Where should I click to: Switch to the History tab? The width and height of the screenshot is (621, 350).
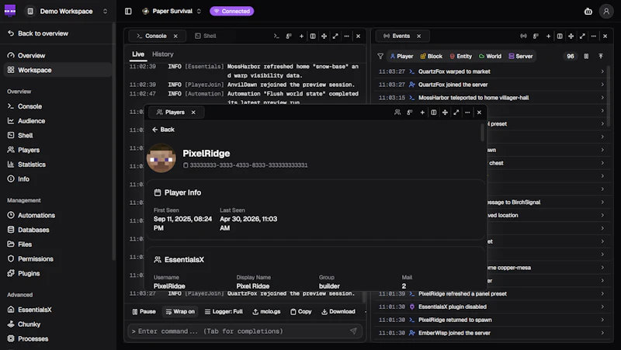coord(163,54)
